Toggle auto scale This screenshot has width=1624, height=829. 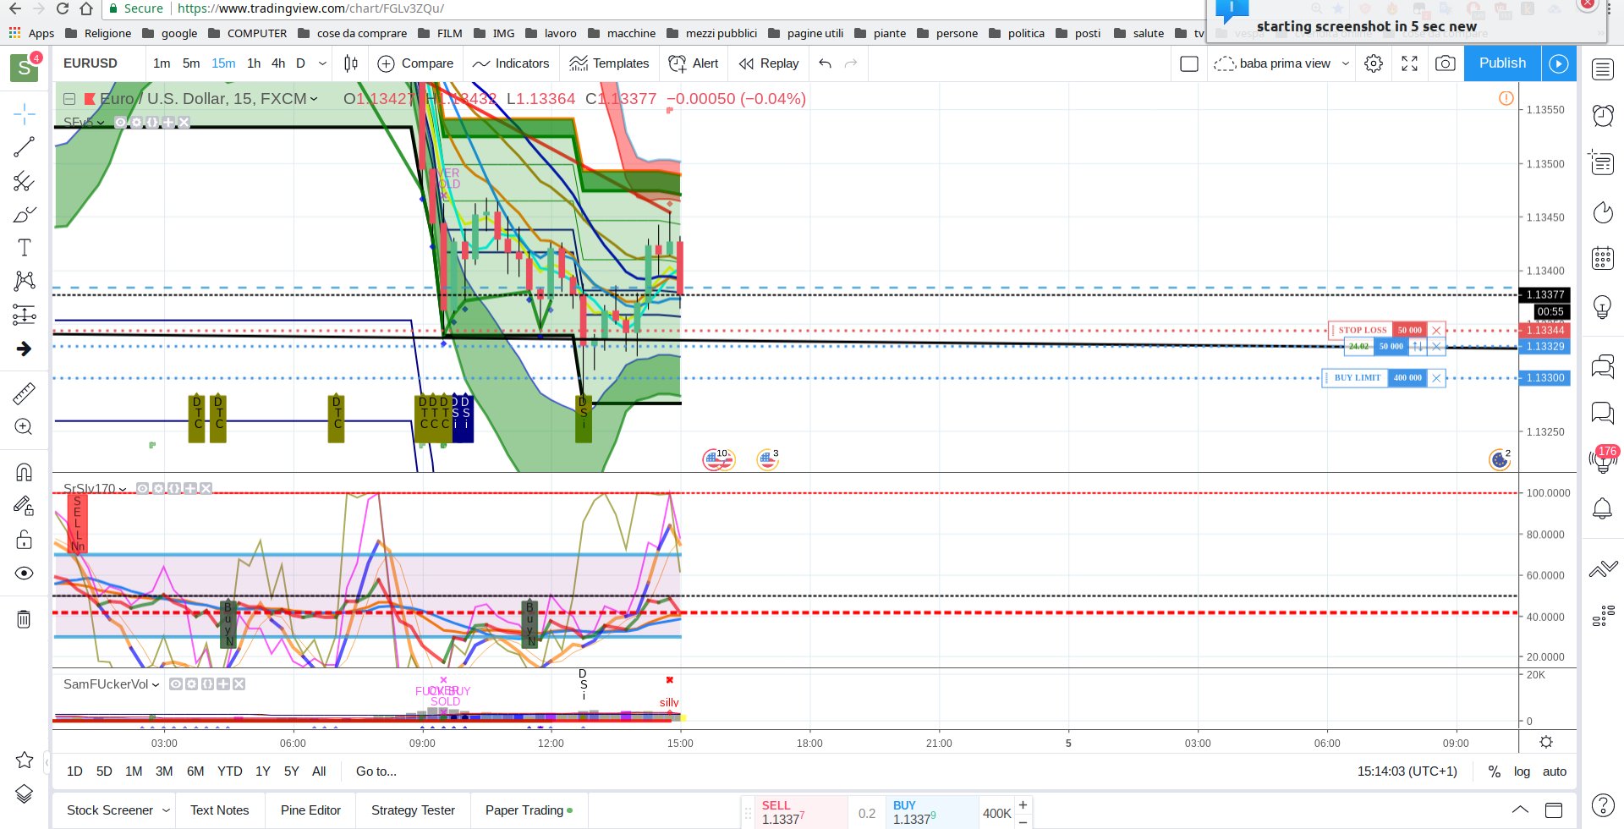tap(1555, 771)
